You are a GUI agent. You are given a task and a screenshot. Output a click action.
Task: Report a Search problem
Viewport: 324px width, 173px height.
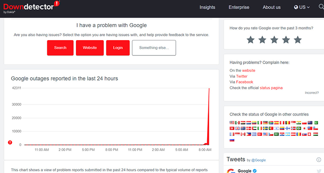60,48
